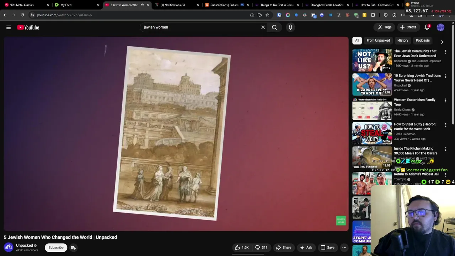This screenshot has width=455, height=256.
Task: Go back with the browser back arrow
Action: [5, 15]
